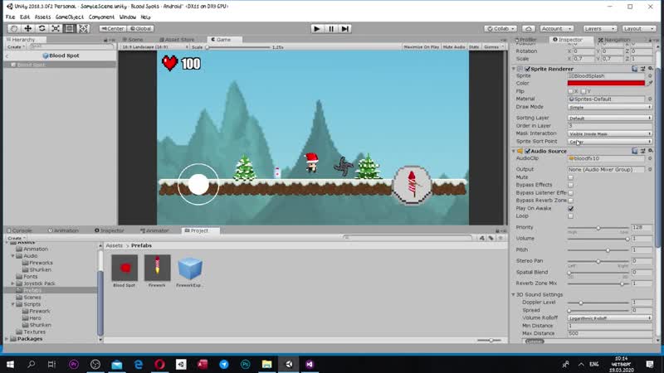The width and height of the screenshot is (664, 373).
Task: Open Layers dropdown in toolbar
Action: (x=599, y=29)
